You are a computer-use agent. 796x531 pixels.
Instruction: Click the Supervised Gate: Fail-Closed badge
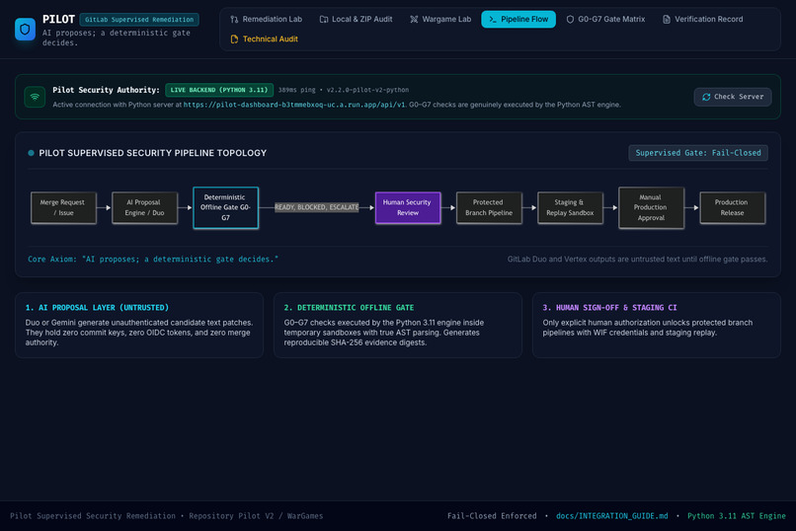698,153
